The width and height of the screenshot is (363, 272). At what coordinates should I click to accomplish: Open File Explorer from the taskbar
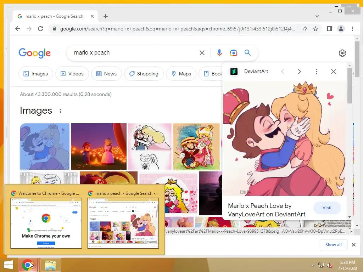click(50, 265)
